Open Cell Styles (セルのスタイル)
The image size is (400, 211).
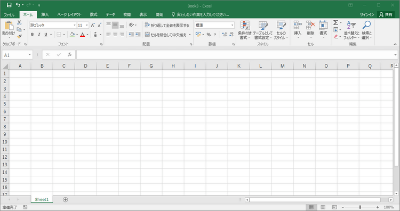[x=281, y=30]
